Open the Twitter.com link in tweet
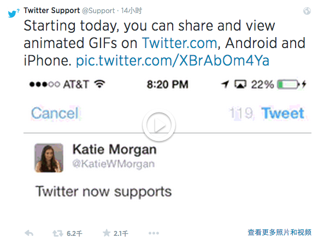The image size is (318, 243). 179,43
